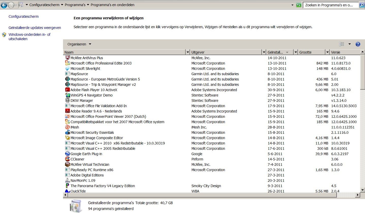
Task: Click the Microsoft Image Composite Editor icon
Action: coord(67,138)
